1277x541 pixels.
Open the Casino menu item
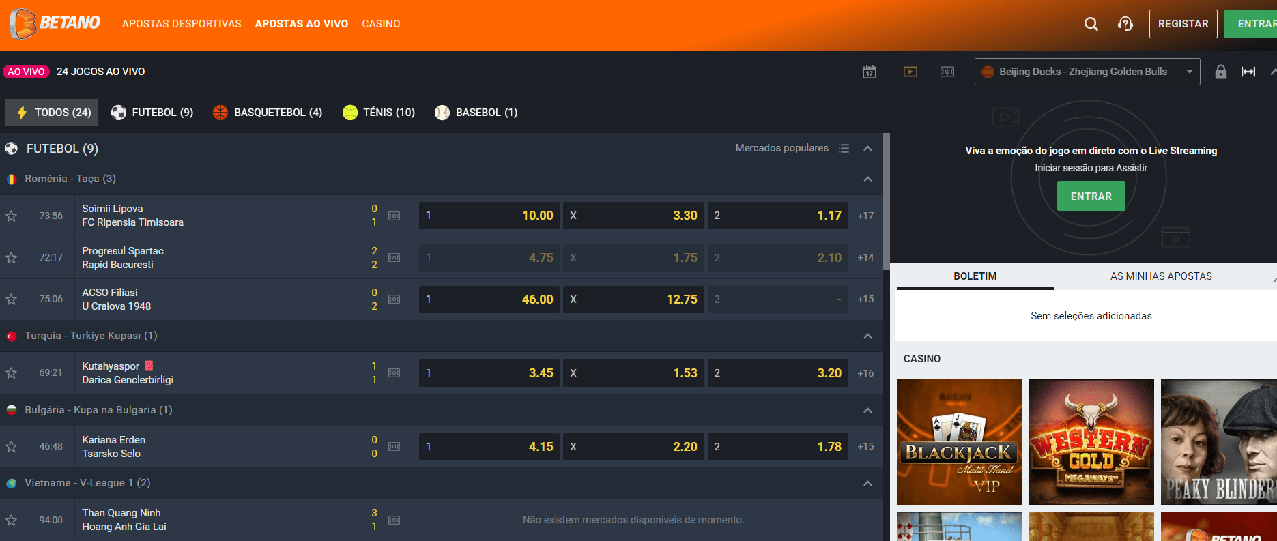click(381, 24)
